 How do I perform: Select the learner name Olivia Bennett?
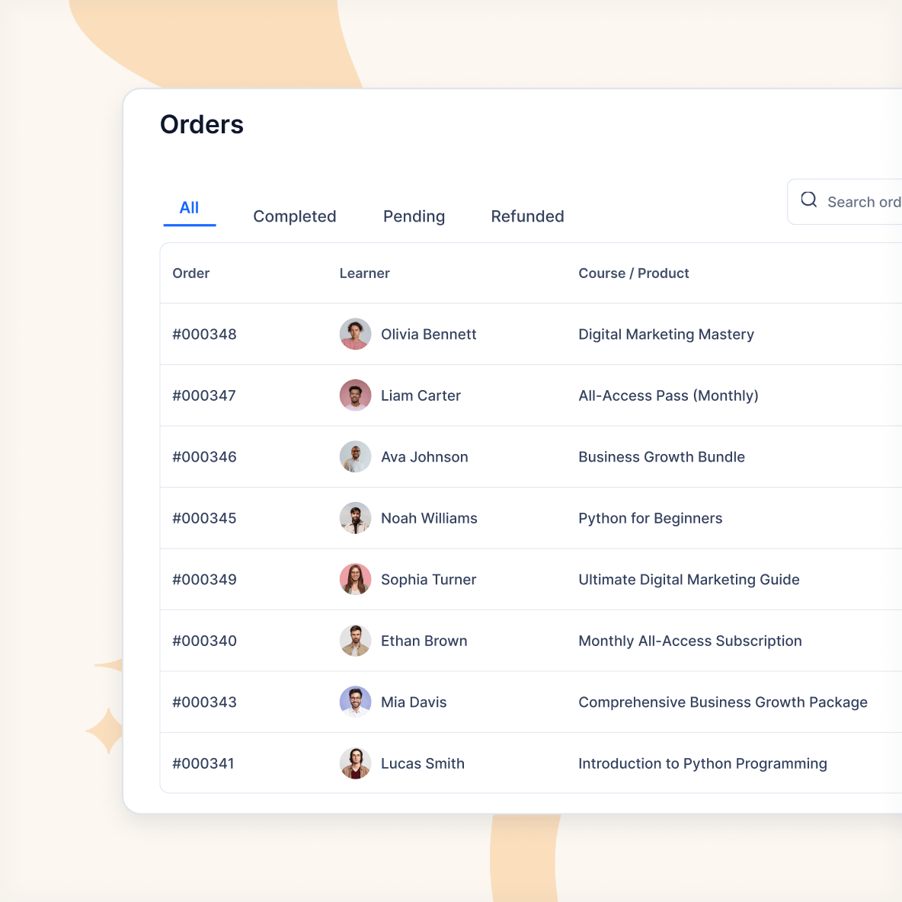(x=429, y=334)
